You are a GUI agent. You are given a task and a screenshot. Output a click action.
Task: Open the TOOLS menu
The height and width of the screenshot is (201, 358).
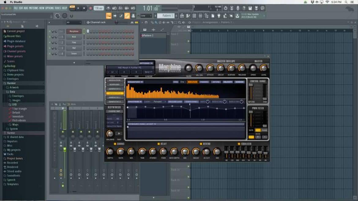(x=58, y=8)
